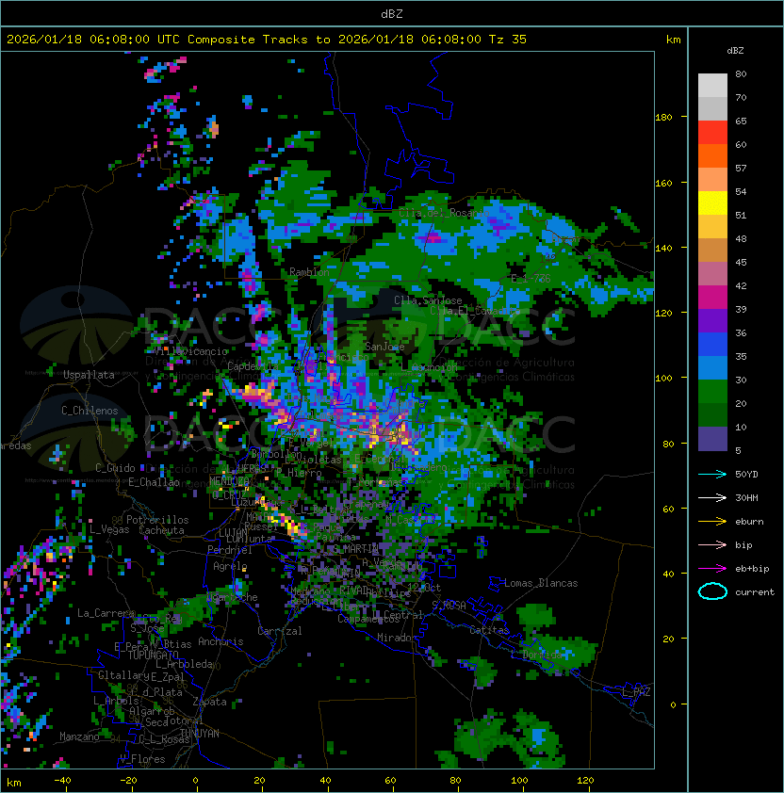Screen dimensions: 784x793
Task: Click the magenta eb+bip arrow in legend
Action: 712,569
